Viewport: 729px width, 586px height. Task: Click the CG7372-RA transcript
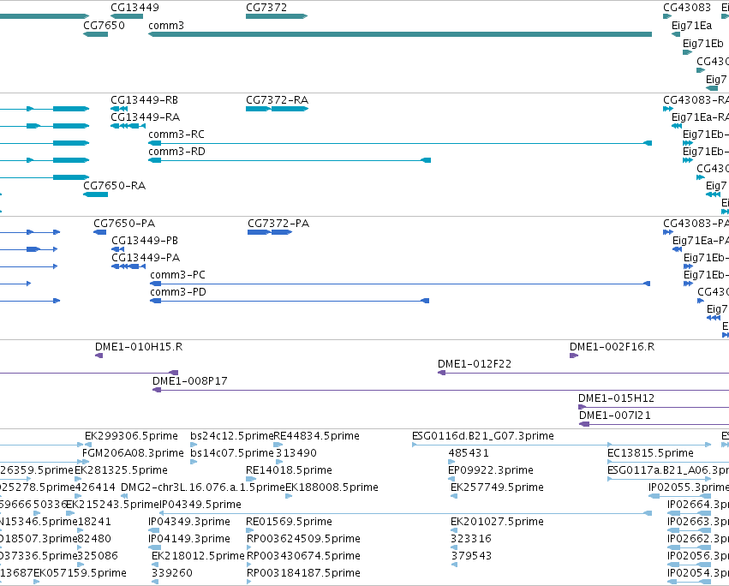click(277, 109)
